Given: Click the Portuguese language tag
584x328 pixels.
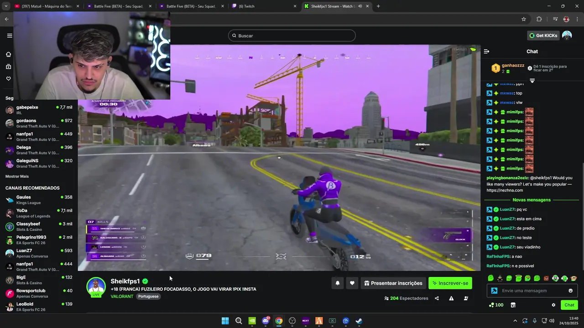Looking at the screenshot, I should click(x=148, y=296).
